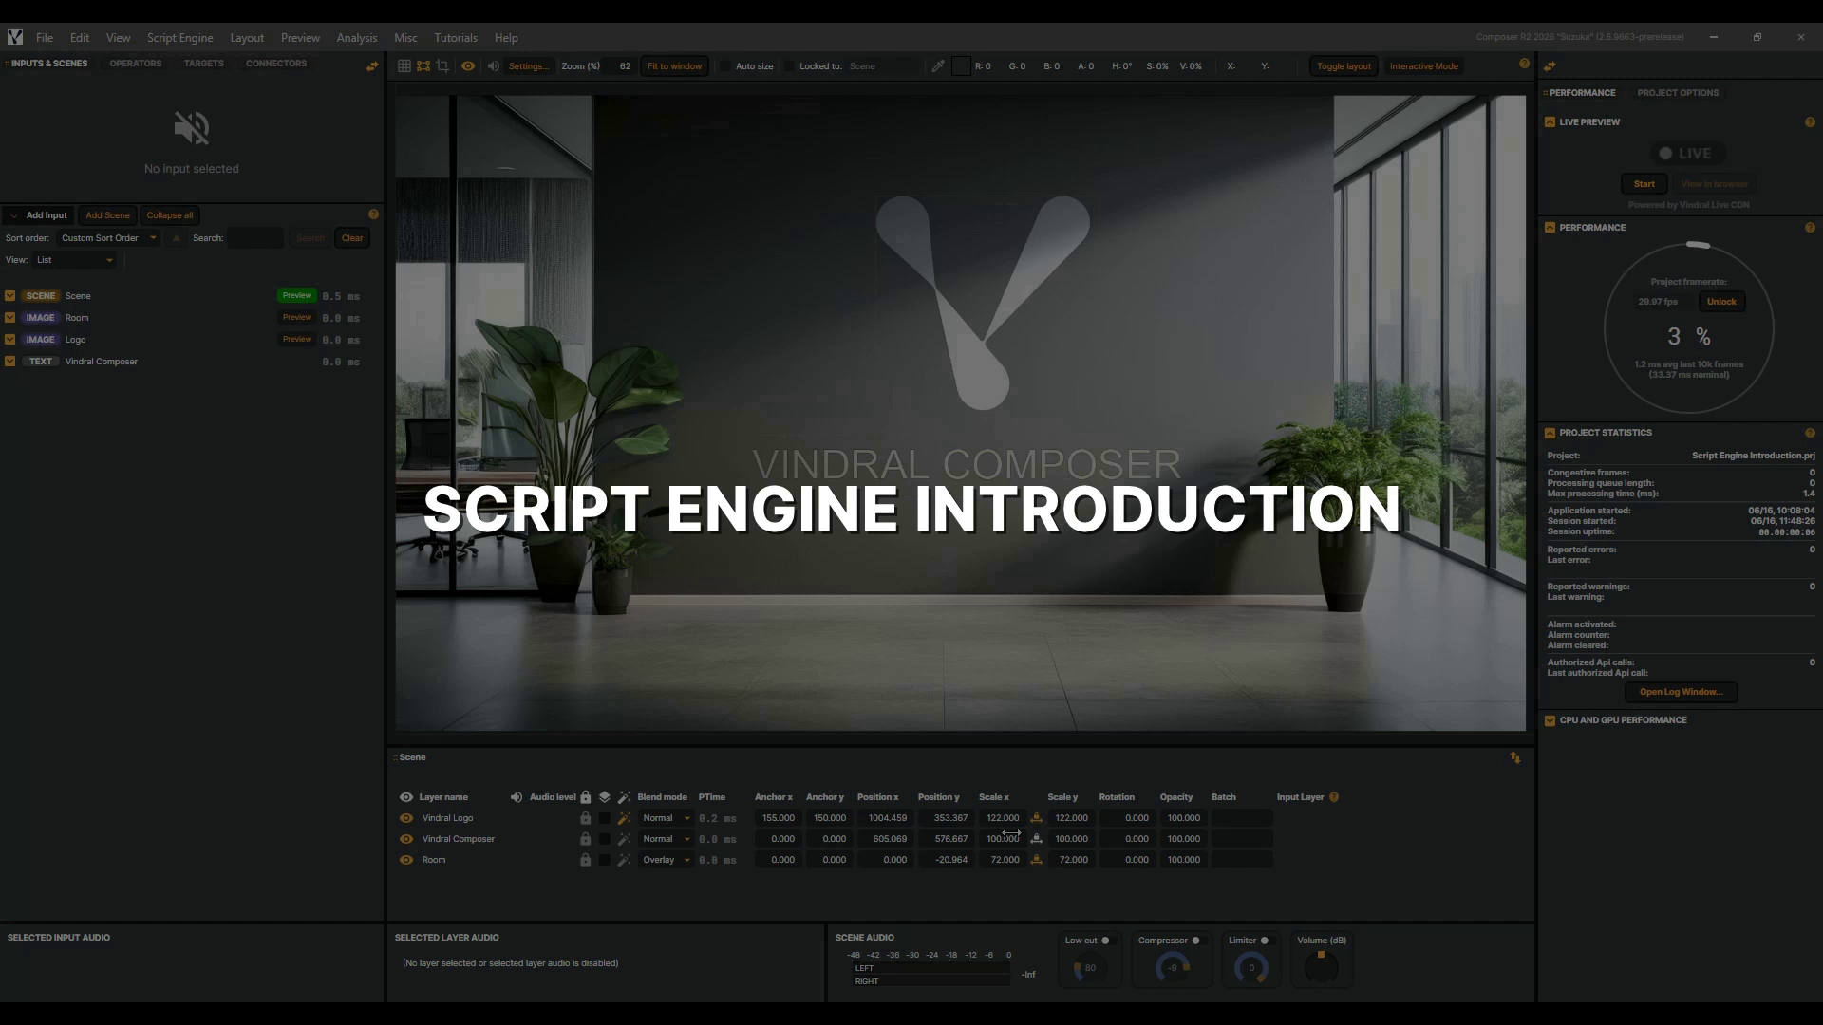Toggle the Locked to checkbox
Screen dimensions: 1823x1025
point(789,66)
